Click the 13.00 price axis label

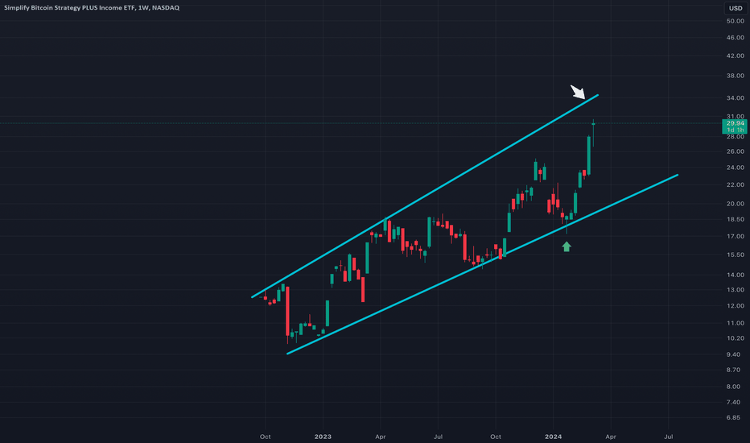[735, 290]
